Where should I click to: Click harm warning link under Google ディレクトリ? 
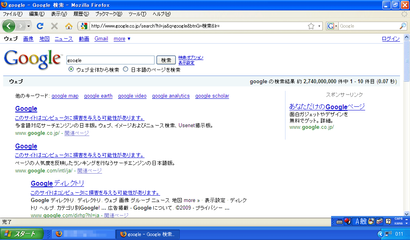click(95, 193)
